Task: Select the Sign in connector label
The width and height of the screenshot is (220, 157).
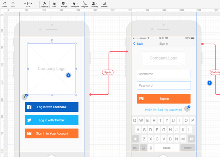Action: pyautogui.click(x=108, y=72)
